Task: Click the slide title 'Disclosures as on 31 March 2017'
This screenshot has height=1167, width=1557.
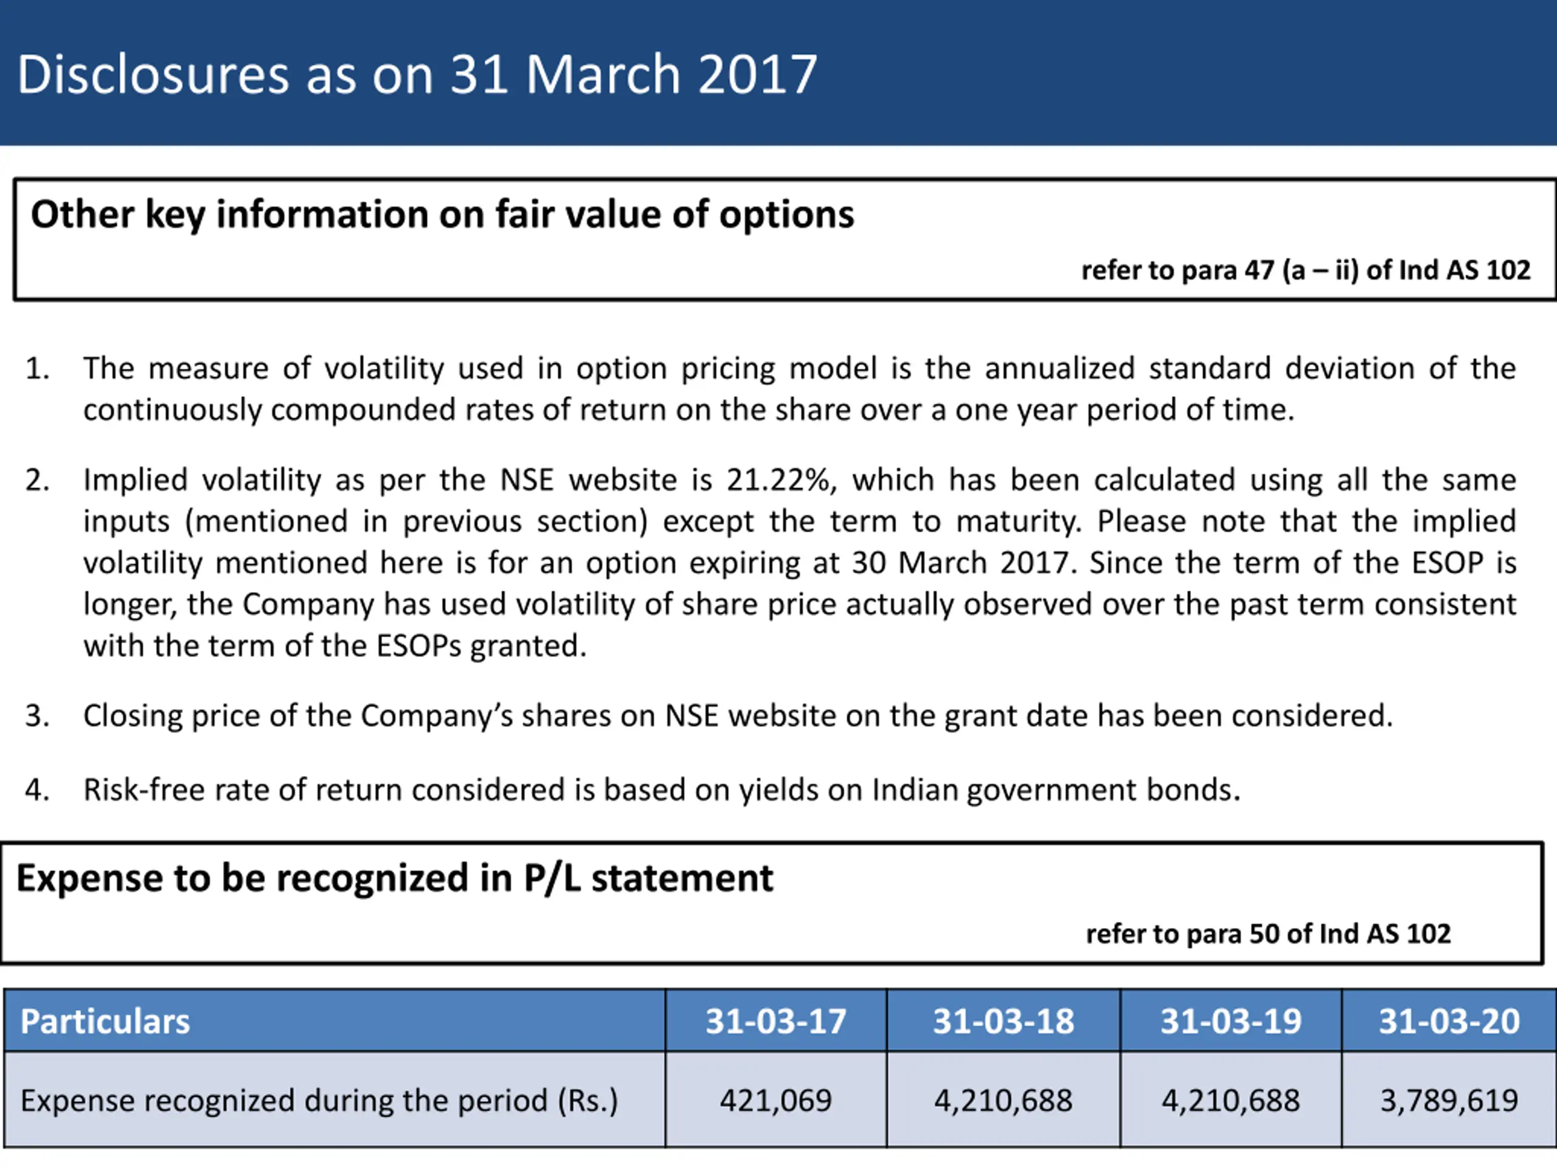Action: (417, 75)
